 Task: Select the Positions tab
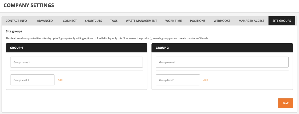coord(198,21)
